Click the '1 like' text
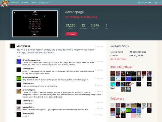The height and width of the screenshot is (122, 162). pyautogui.click(x=19, y=56)
